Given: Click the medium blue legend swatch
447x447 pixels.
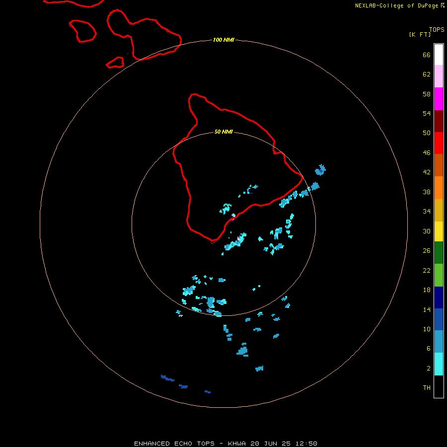Looking at the screenshot, I should (439, 319).
